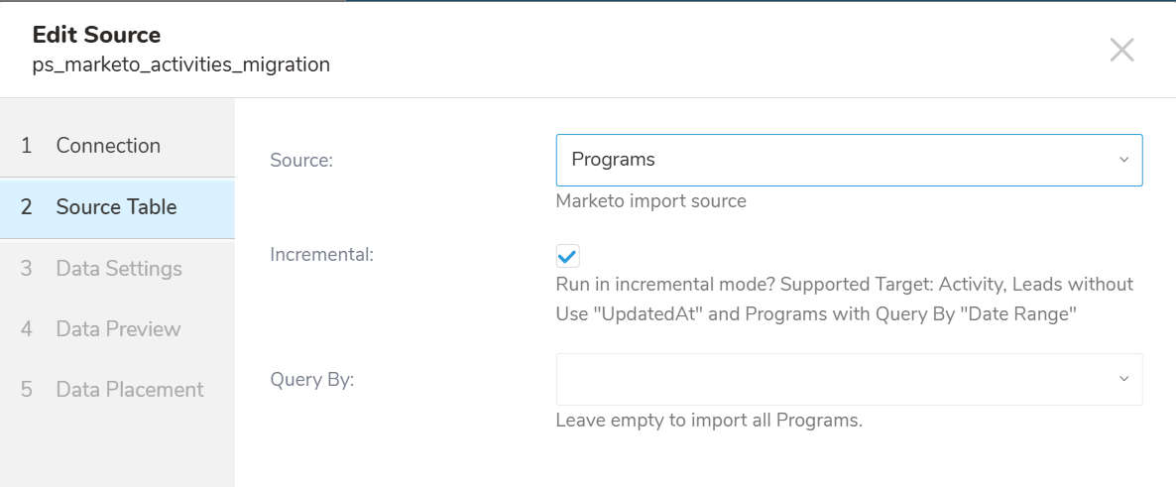The image size is (1176, 487).
Task: Click the ps_marketo_activities_migration source name
Action: 180,65
